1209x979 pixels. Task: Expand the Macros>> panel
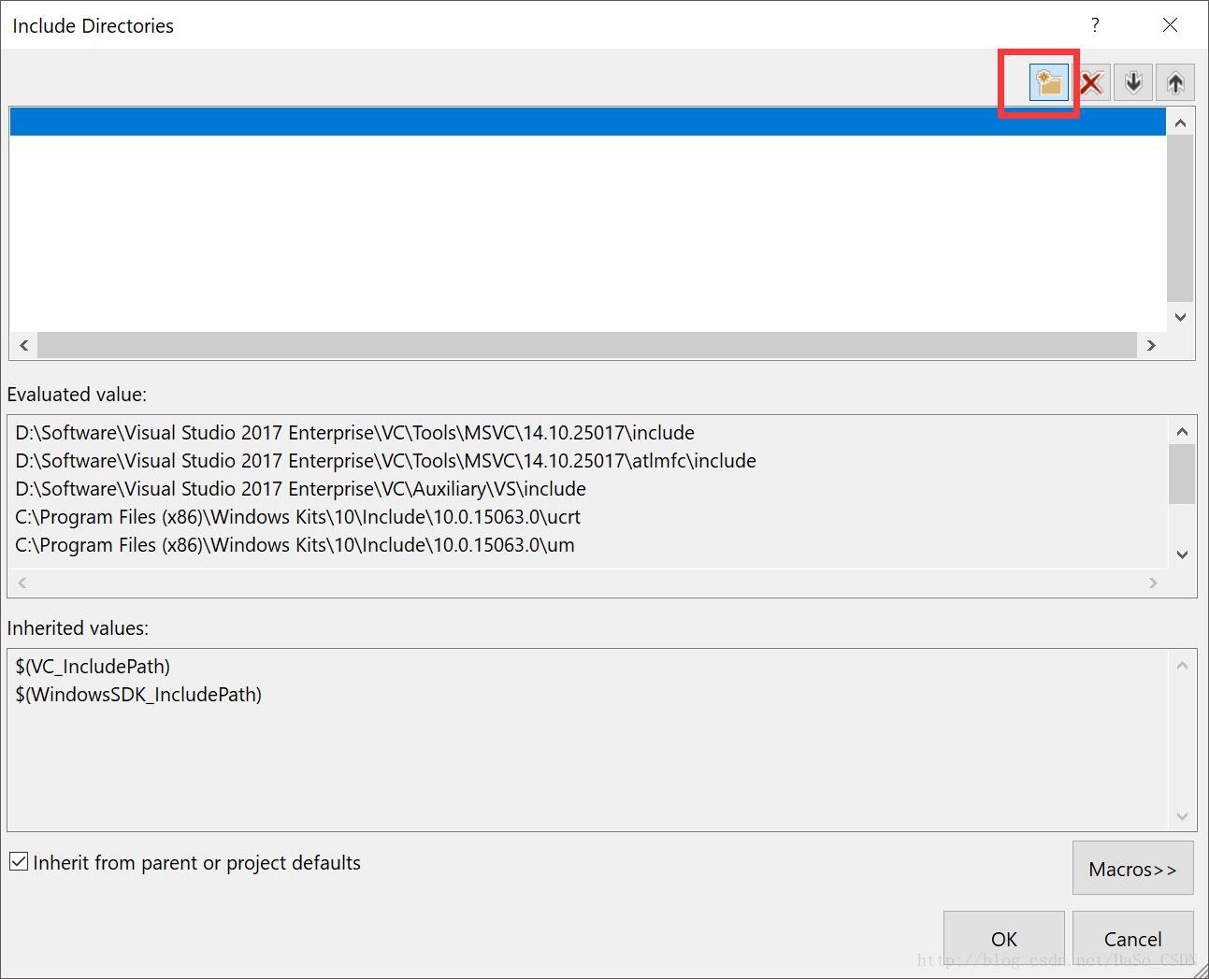click(x=1132, y=868)
